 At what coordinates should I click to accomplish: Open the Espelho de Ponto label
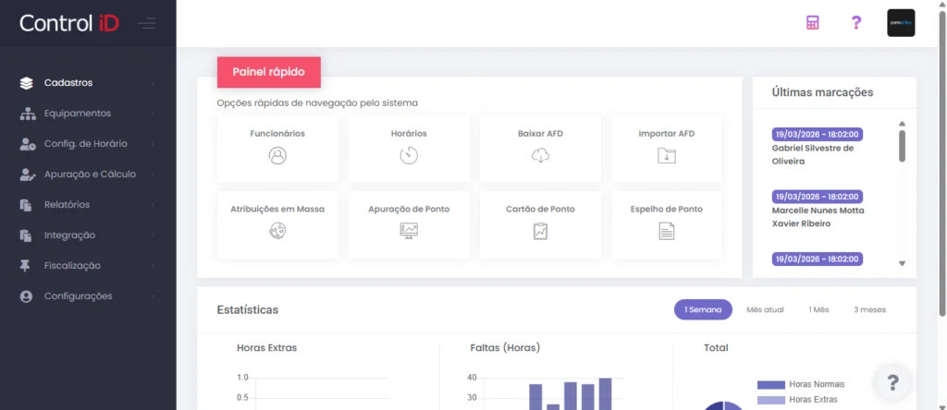pyautogui.click(x=666, y=210)
